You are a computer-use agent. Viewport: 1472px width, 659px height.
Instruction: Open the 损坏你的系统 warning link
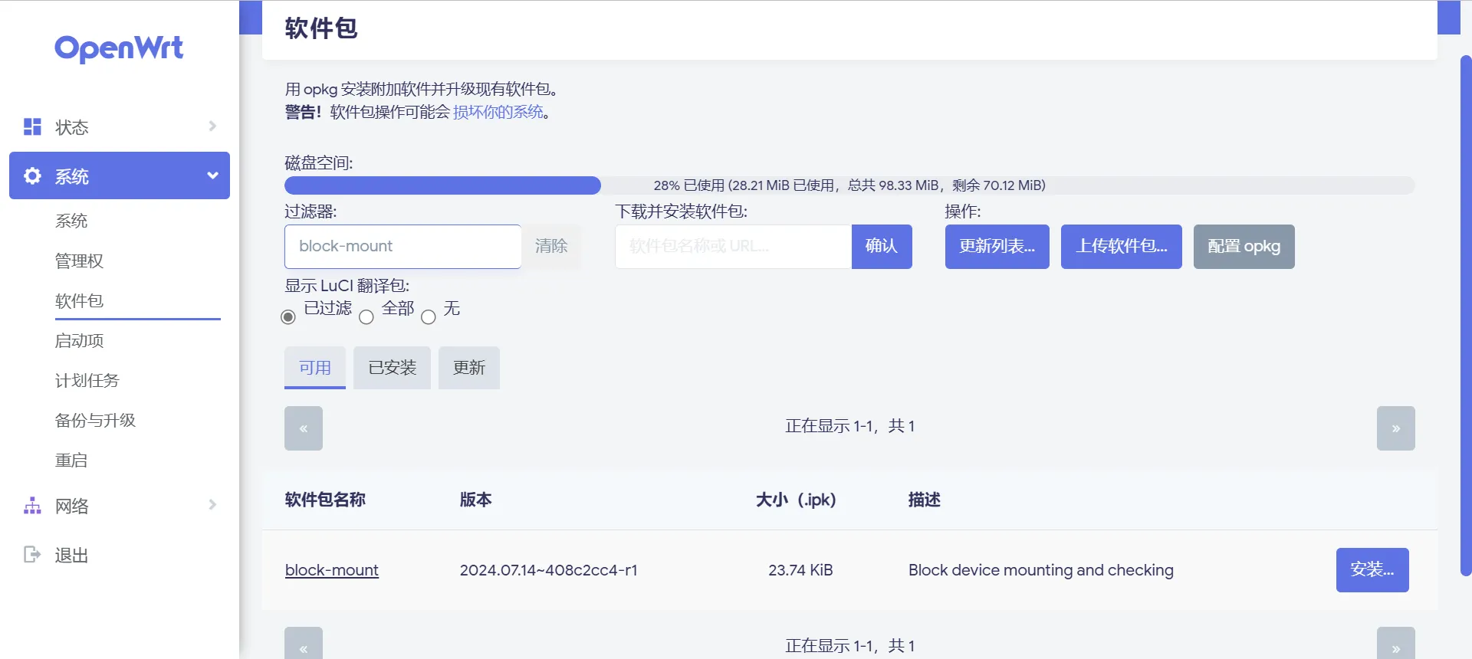(498, 112)
